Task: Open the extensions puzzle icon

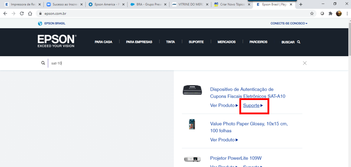Action: 330,14
